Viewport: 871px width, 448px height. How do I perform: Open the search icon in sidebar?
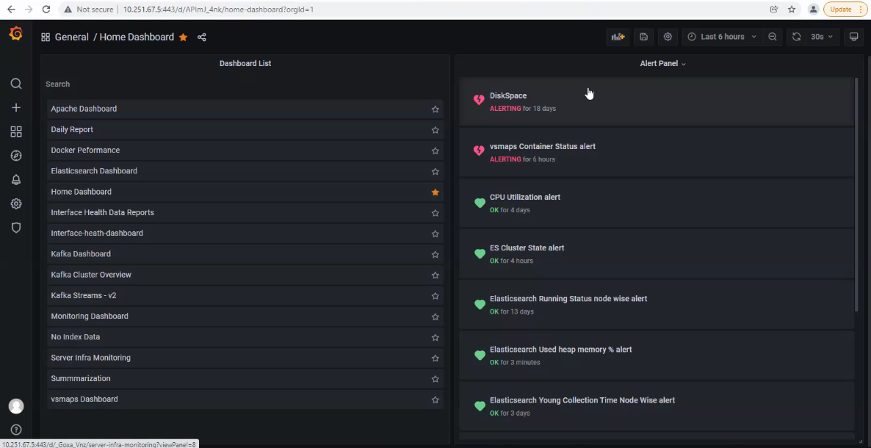(x=16, y=84)
